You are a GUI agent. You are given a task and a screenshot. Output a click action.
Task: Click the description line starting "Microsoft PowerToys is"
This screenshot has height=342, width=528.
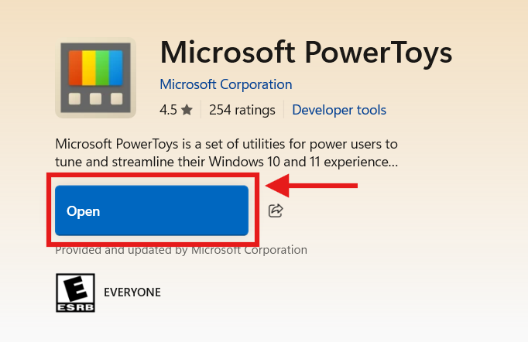(226, 145)
